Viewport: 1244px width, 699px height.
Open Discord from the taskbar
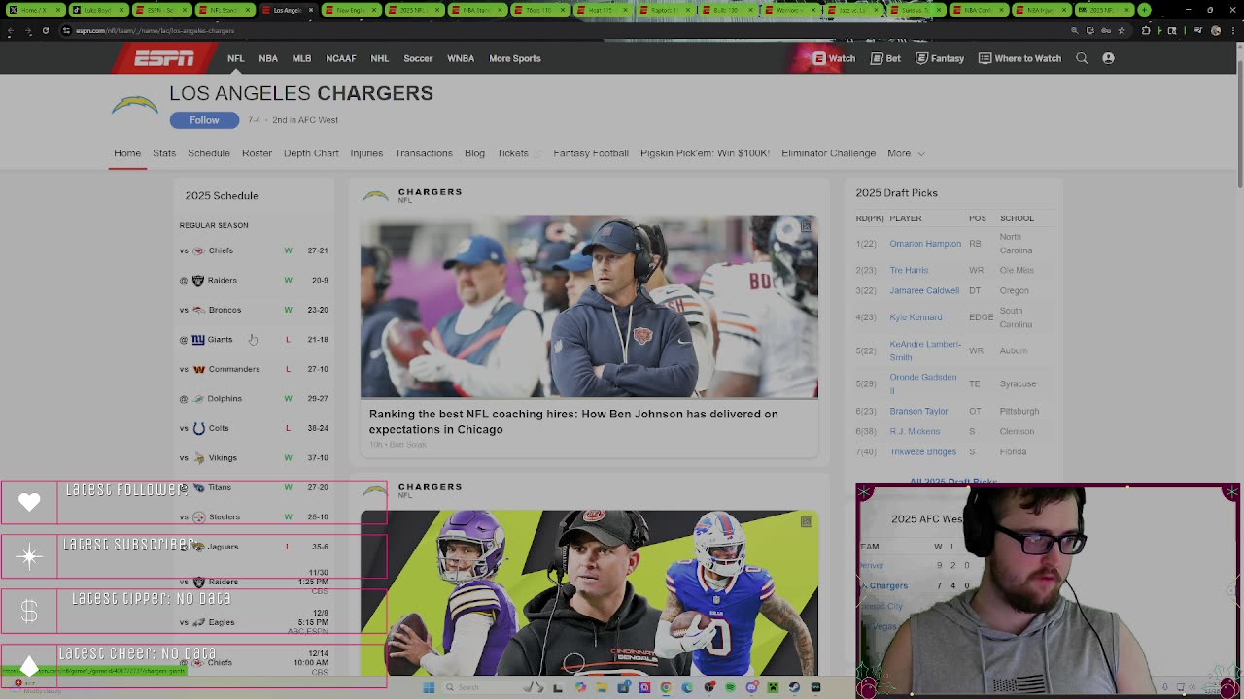[x=751, y=687]
